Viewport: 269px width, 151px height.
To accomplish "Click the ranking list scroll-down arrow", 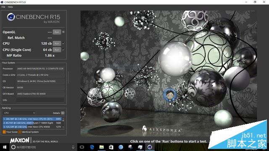I will (x=63, y=127).
